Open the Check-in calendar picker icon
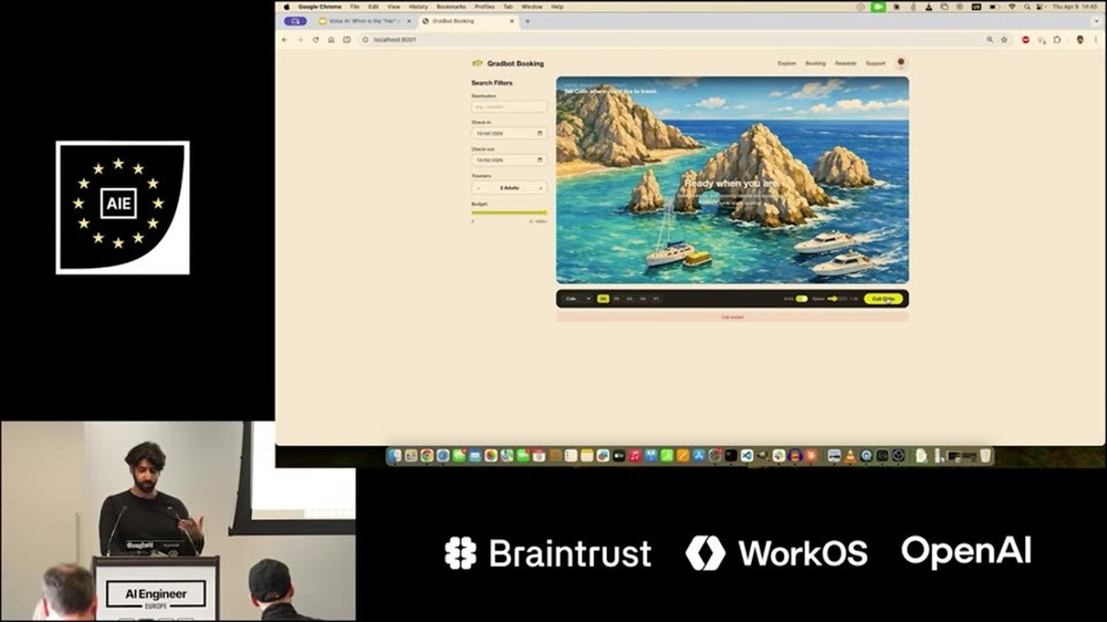The image size is (1107, 622). (540, 134)
